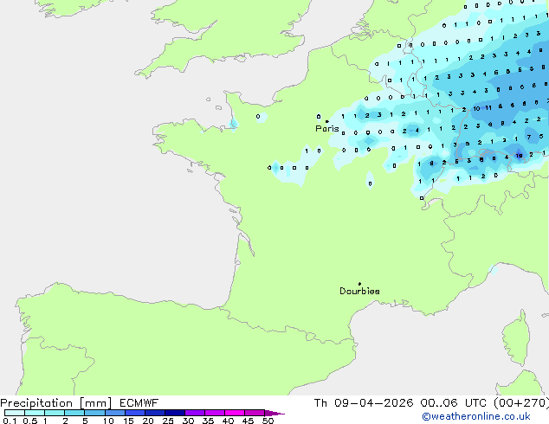
Task: Click the legend tick label '35'
Action: point(208,421)
